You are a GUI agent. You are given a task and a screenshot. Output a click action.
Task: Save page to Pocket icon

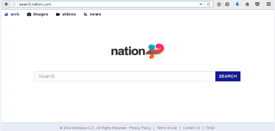tap(257, 4)
